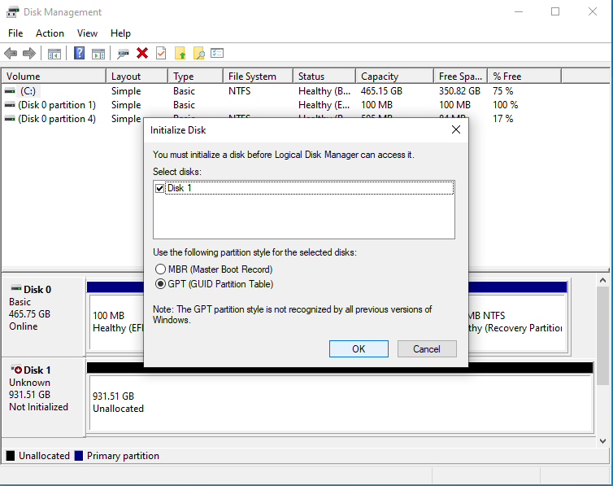The height and width of the screenshot is (486, 613).
Task: Click the folder search toolbar icon
Action: click(x=198, y=53)
